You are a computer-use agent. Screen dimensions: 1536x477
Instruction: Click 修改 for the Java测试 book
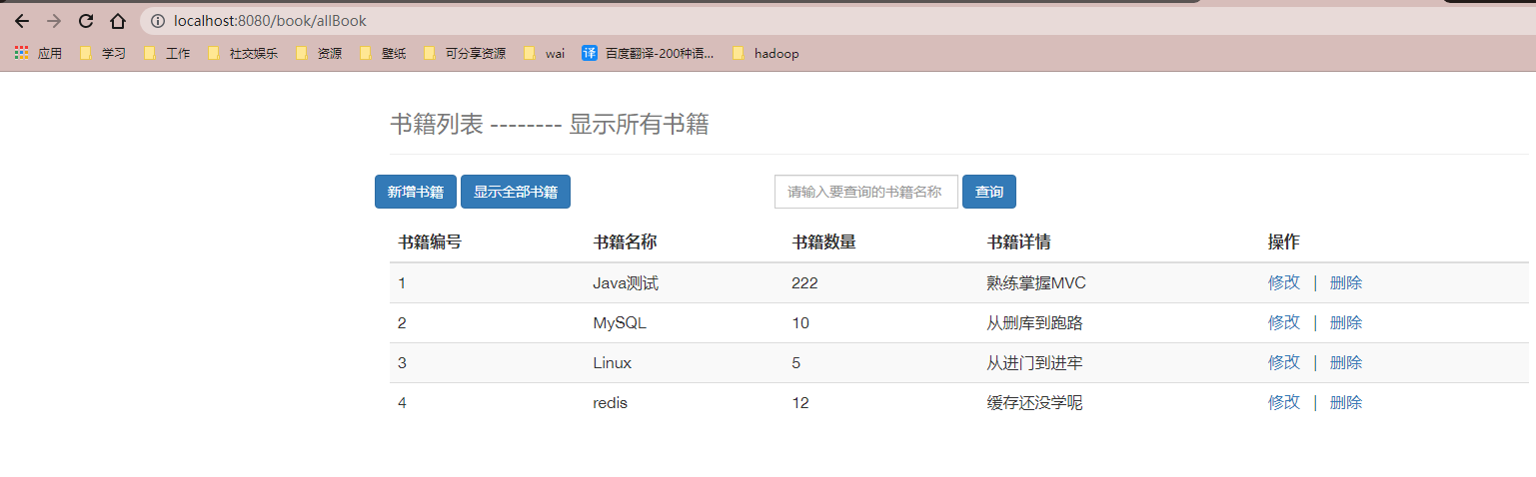point(1283,282)
